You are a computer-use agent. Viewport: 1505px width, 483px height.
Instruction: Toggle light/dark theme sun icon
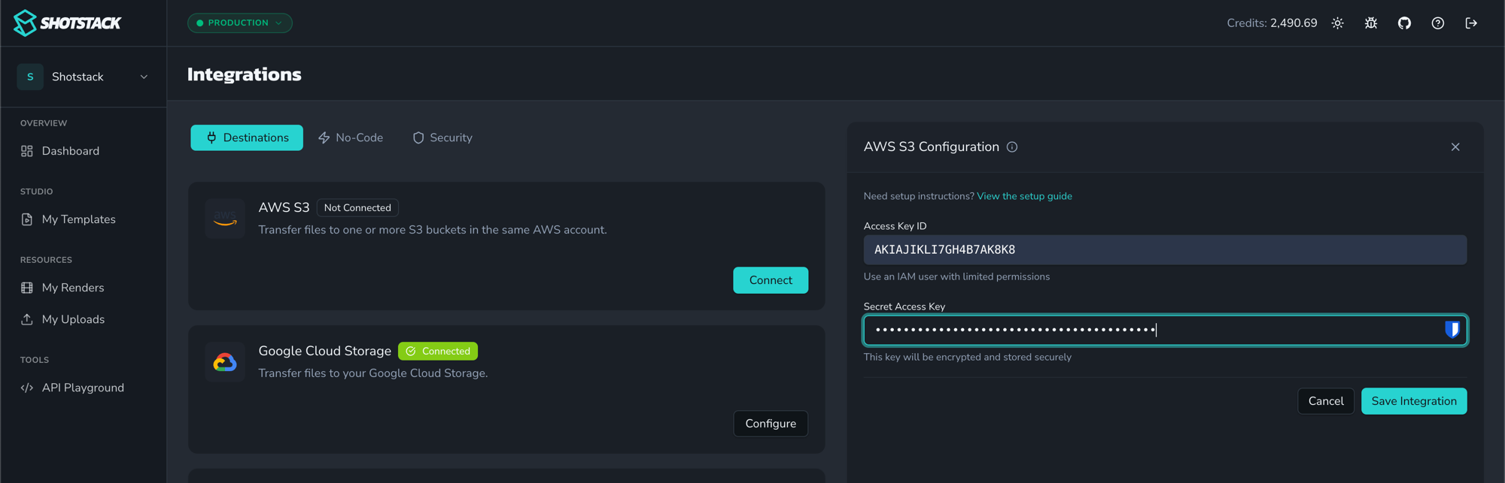pyautogui.click(x=1337, y=23)
